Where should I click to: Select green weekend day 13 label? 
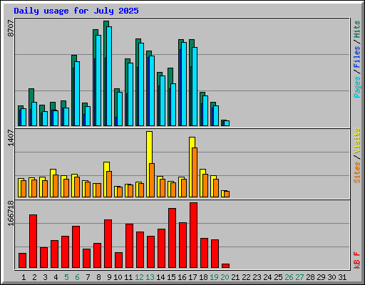[x=150, y=277]
